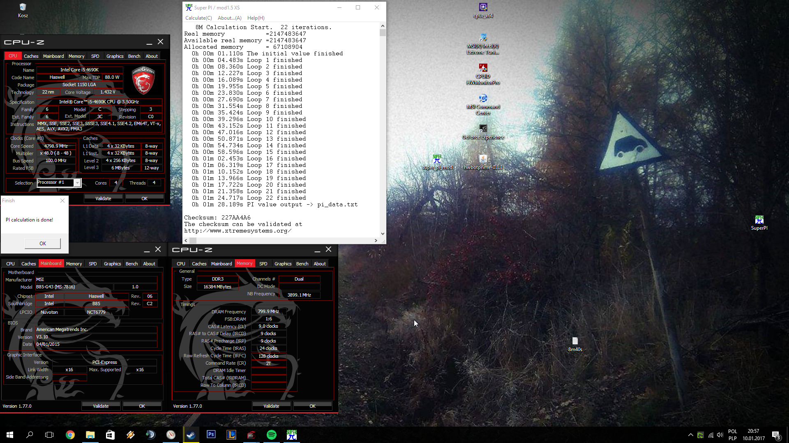
Task: Click Validate in the Mainboard CPU-Z window
Action: pos(101,406)
